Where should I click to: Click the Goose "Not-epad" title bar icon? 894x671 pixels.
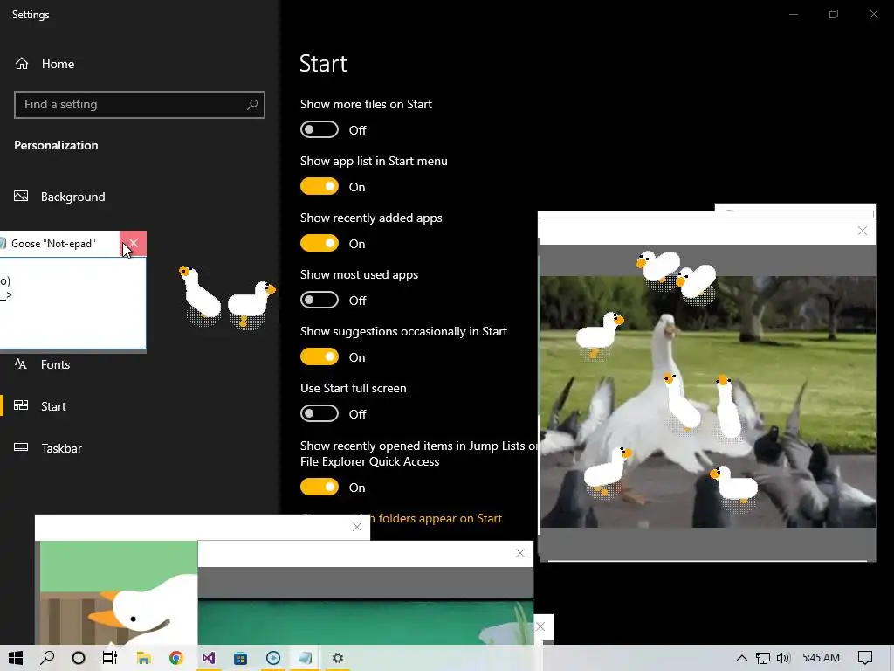(3, 244)
